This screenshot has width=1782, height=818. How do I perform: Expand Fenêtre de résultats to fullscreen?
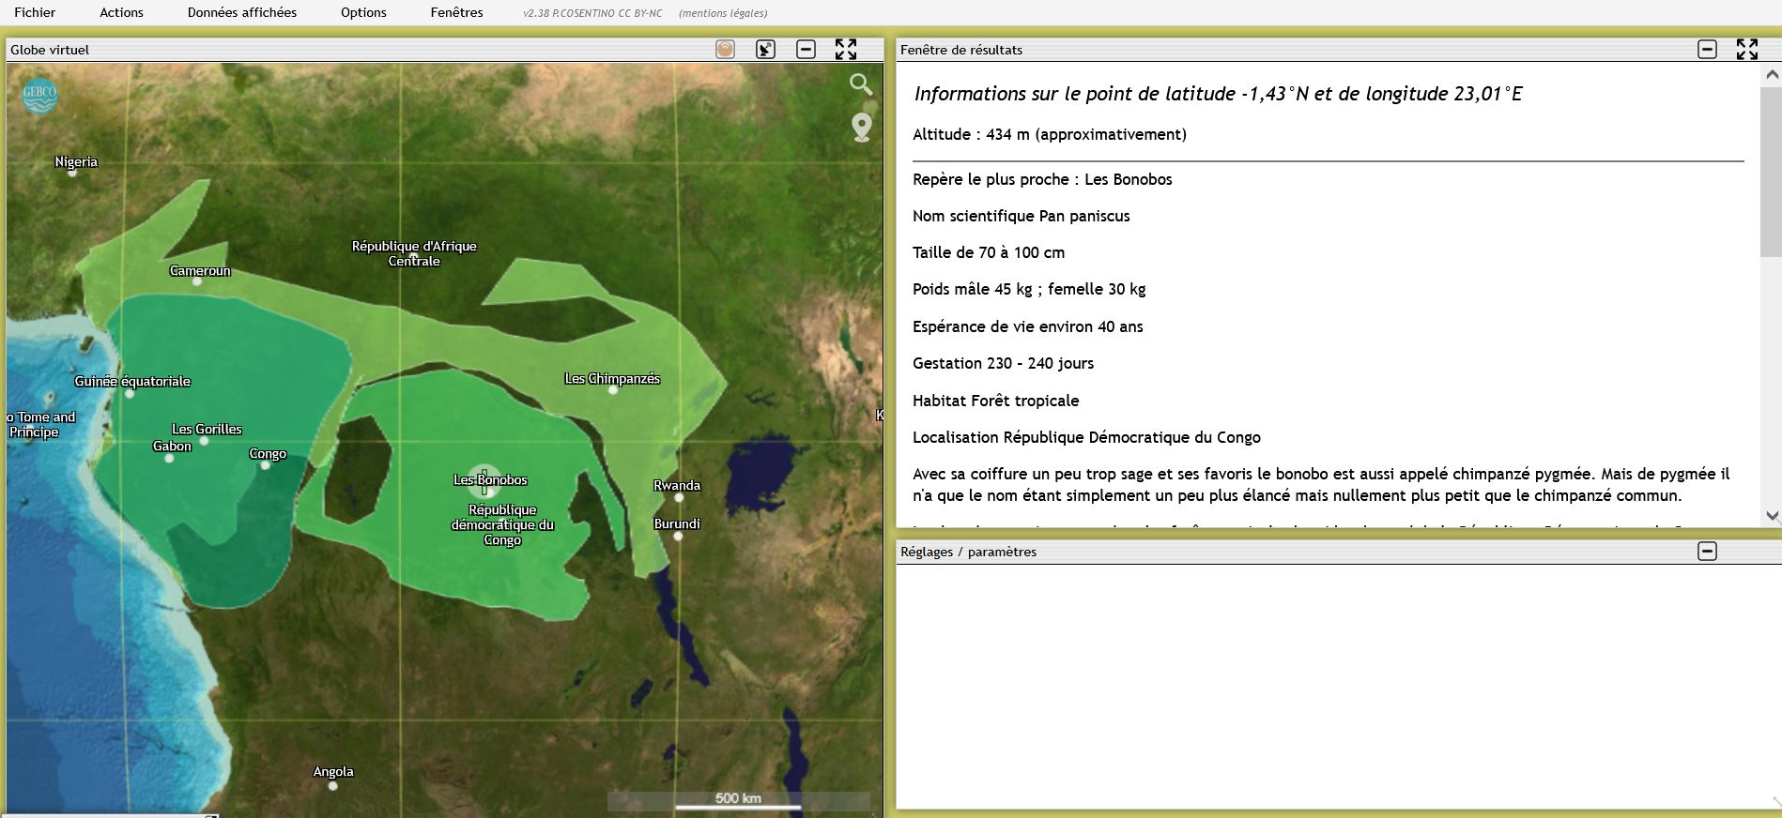pos(1746,50)
